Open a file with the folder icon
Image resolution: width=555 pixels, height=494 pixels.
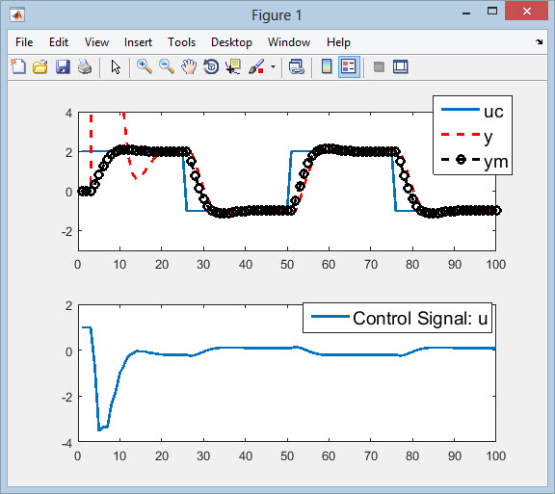(x=40, y=66)
